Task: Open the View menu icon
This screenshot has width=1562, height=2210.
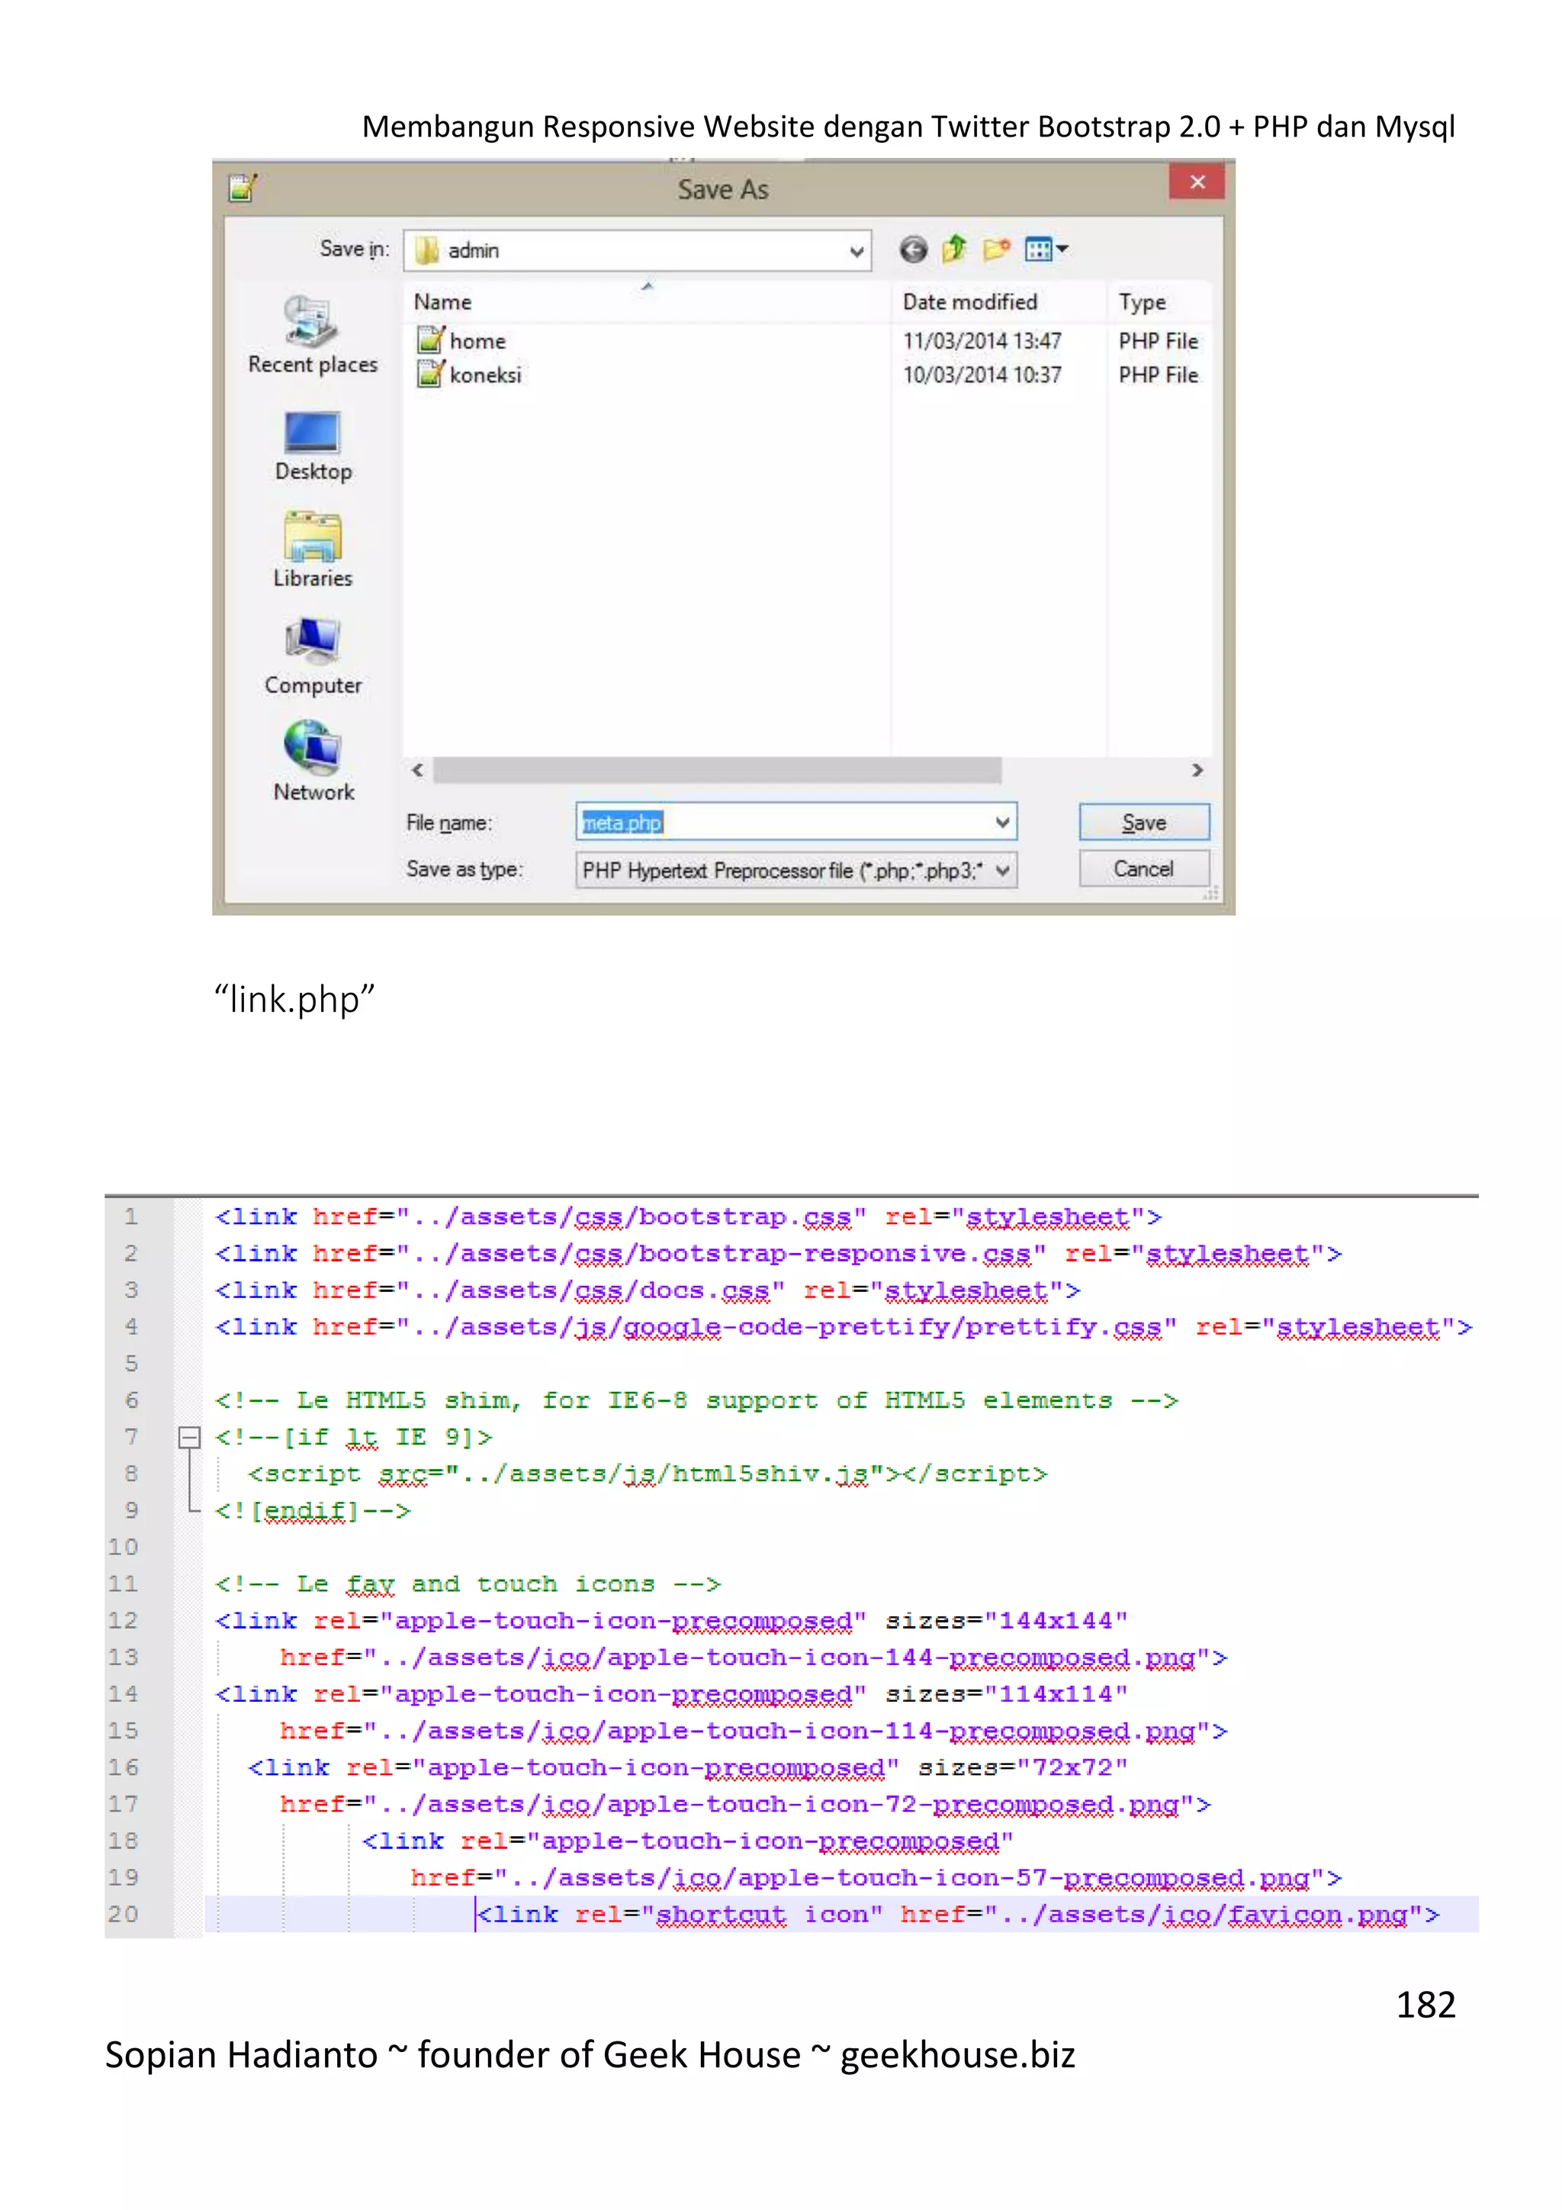Action: point(1046,250)
